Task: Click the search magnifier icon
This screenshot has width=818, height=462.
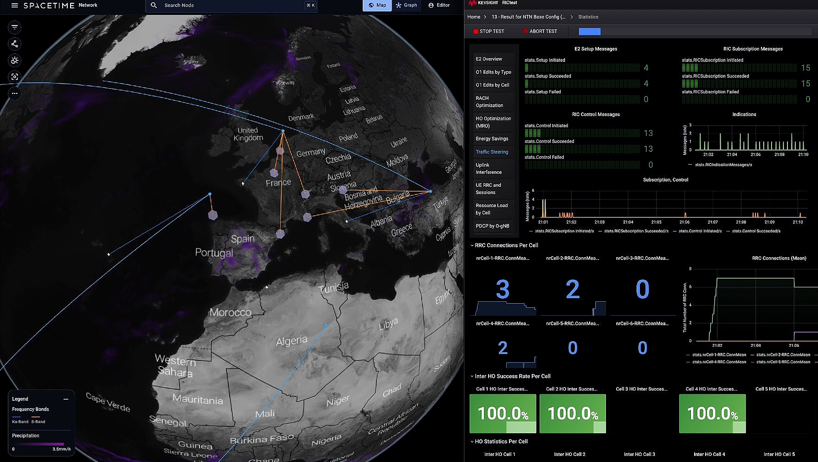Action: click(x=154, y=5)
